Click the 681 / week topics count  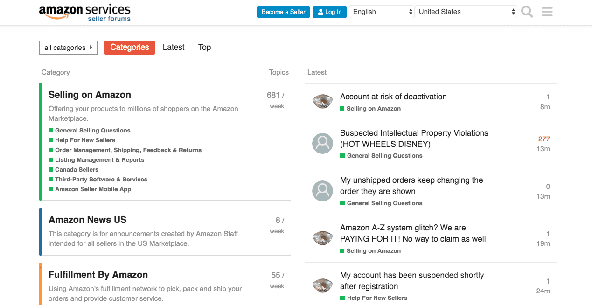[276, 100]
